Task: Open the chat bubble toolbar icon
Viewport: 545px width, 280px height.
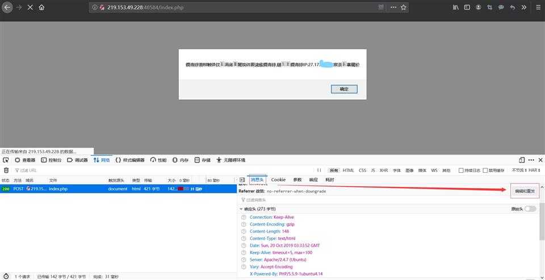Action: [x=501, y=7]
